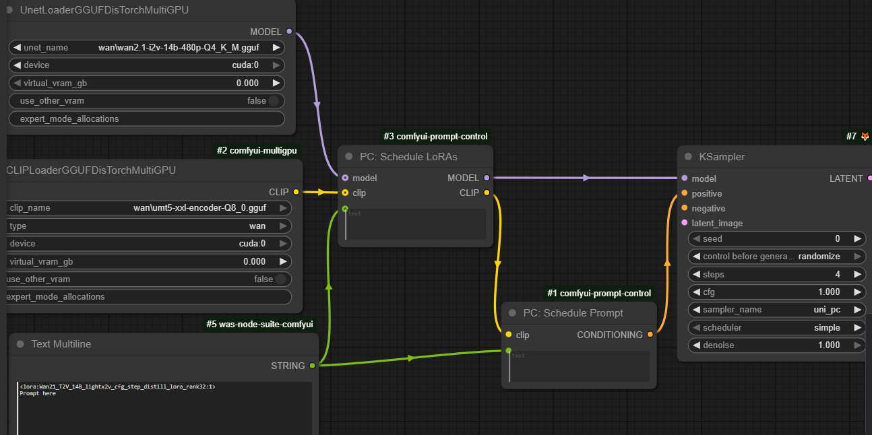Select the UnetLoaderGGUFDisTorchMultiGPU node title

(x=104, y=10)
